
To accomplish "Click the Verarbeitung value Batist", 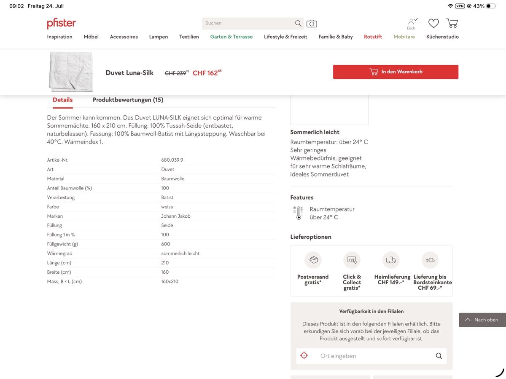I will click(167, 198).
